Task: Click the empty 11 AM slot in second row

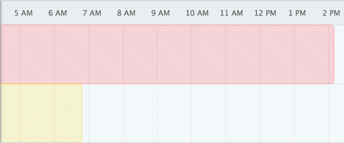Action: (x=243, y=113)
